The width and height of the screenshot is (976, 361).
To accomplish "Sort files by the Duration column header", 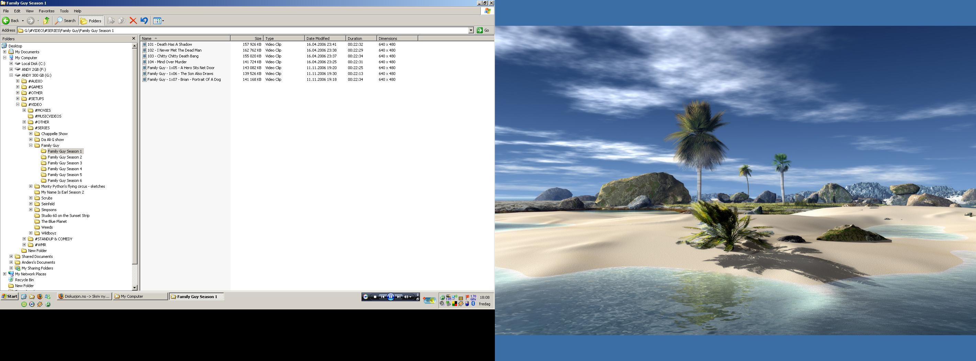I will click(x=361, y=38).
